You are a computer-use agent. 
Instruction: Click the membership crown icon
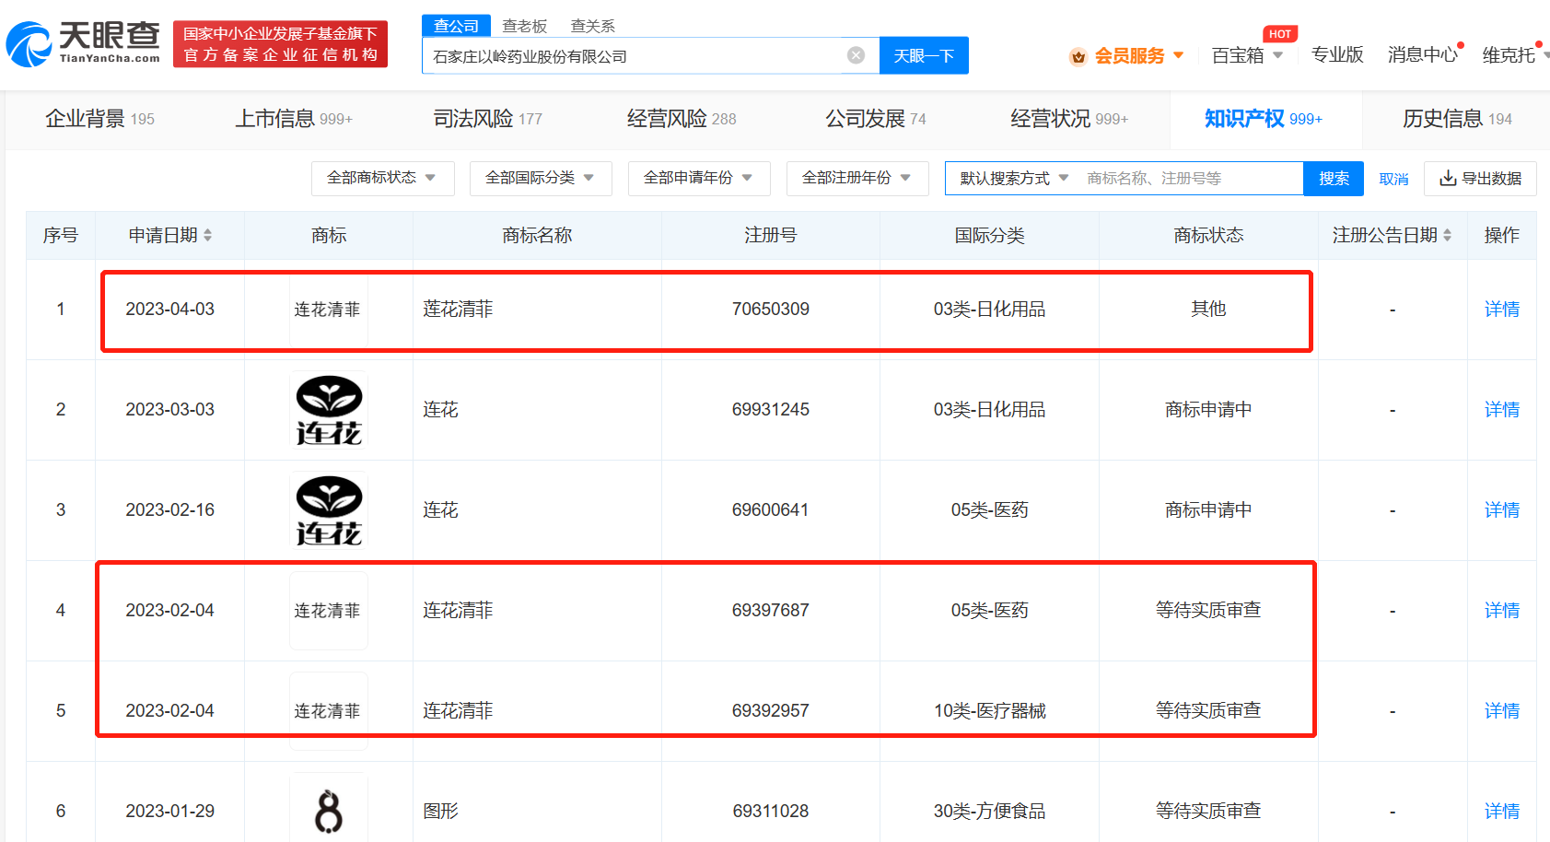pos(1078,57)
